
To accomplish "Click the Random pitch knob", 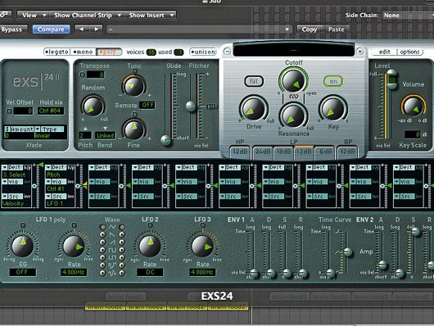I will 93,106.
